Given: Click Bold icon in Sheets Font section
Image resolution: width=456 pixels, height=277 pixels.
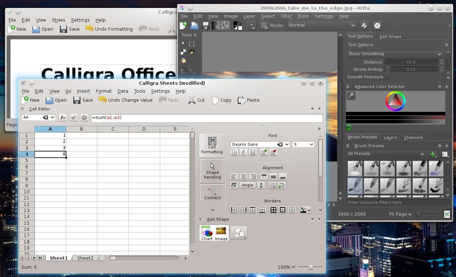Looking at the screenshot, I should tap(234, 152).
